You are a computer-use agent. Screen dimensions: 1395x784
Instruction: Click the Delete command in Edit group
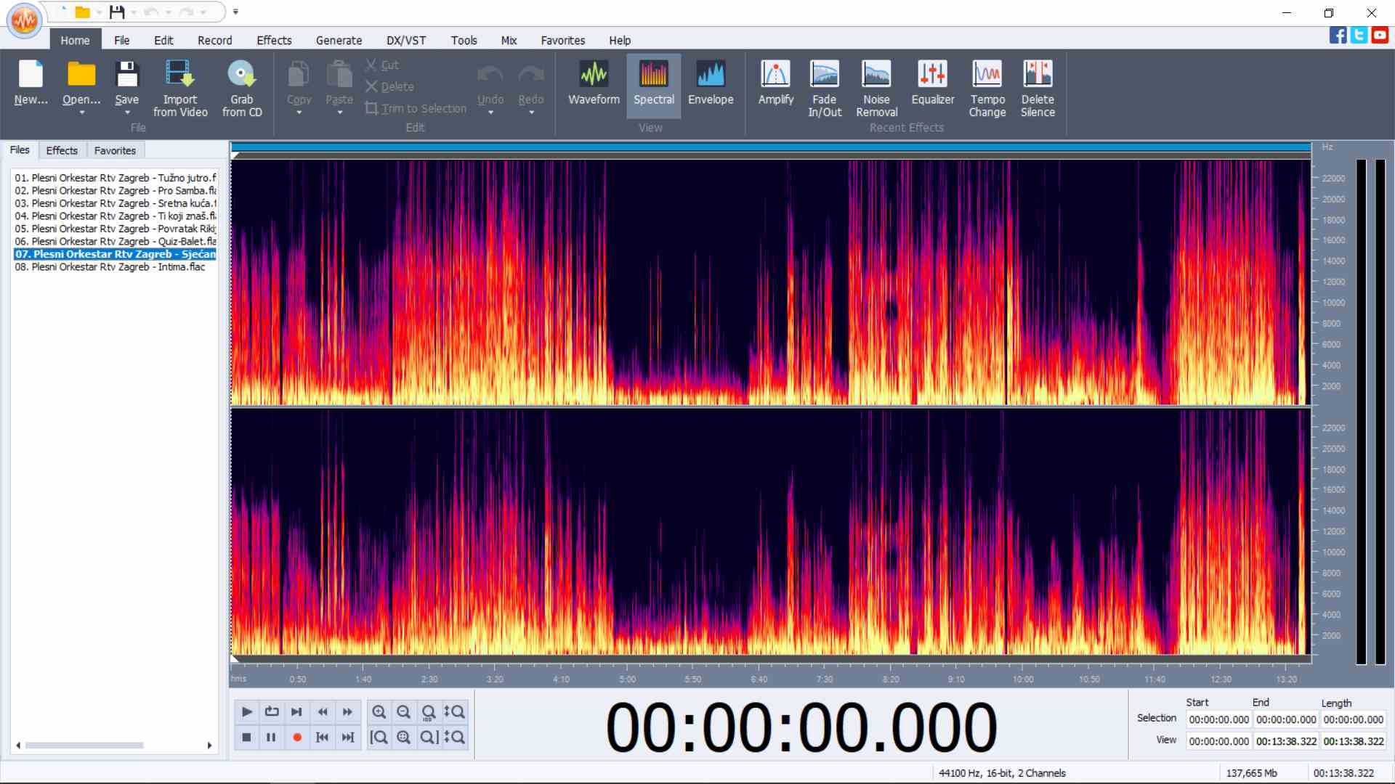pos(389,86)
